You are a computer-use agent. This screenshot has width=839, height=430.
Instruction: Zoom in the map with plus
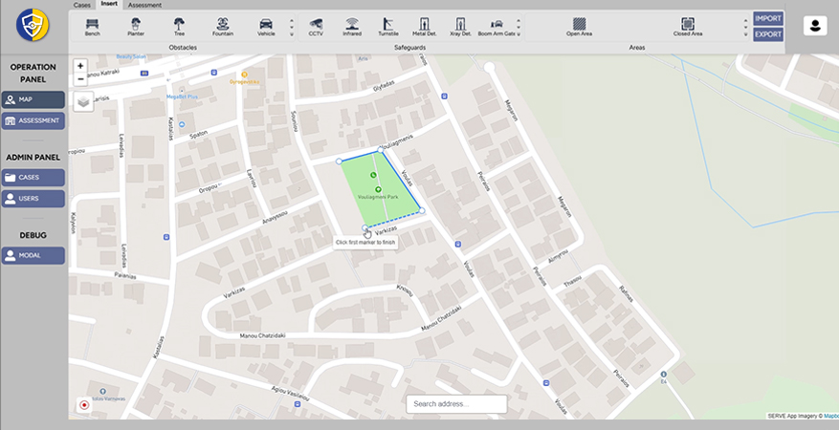(80, 66)
